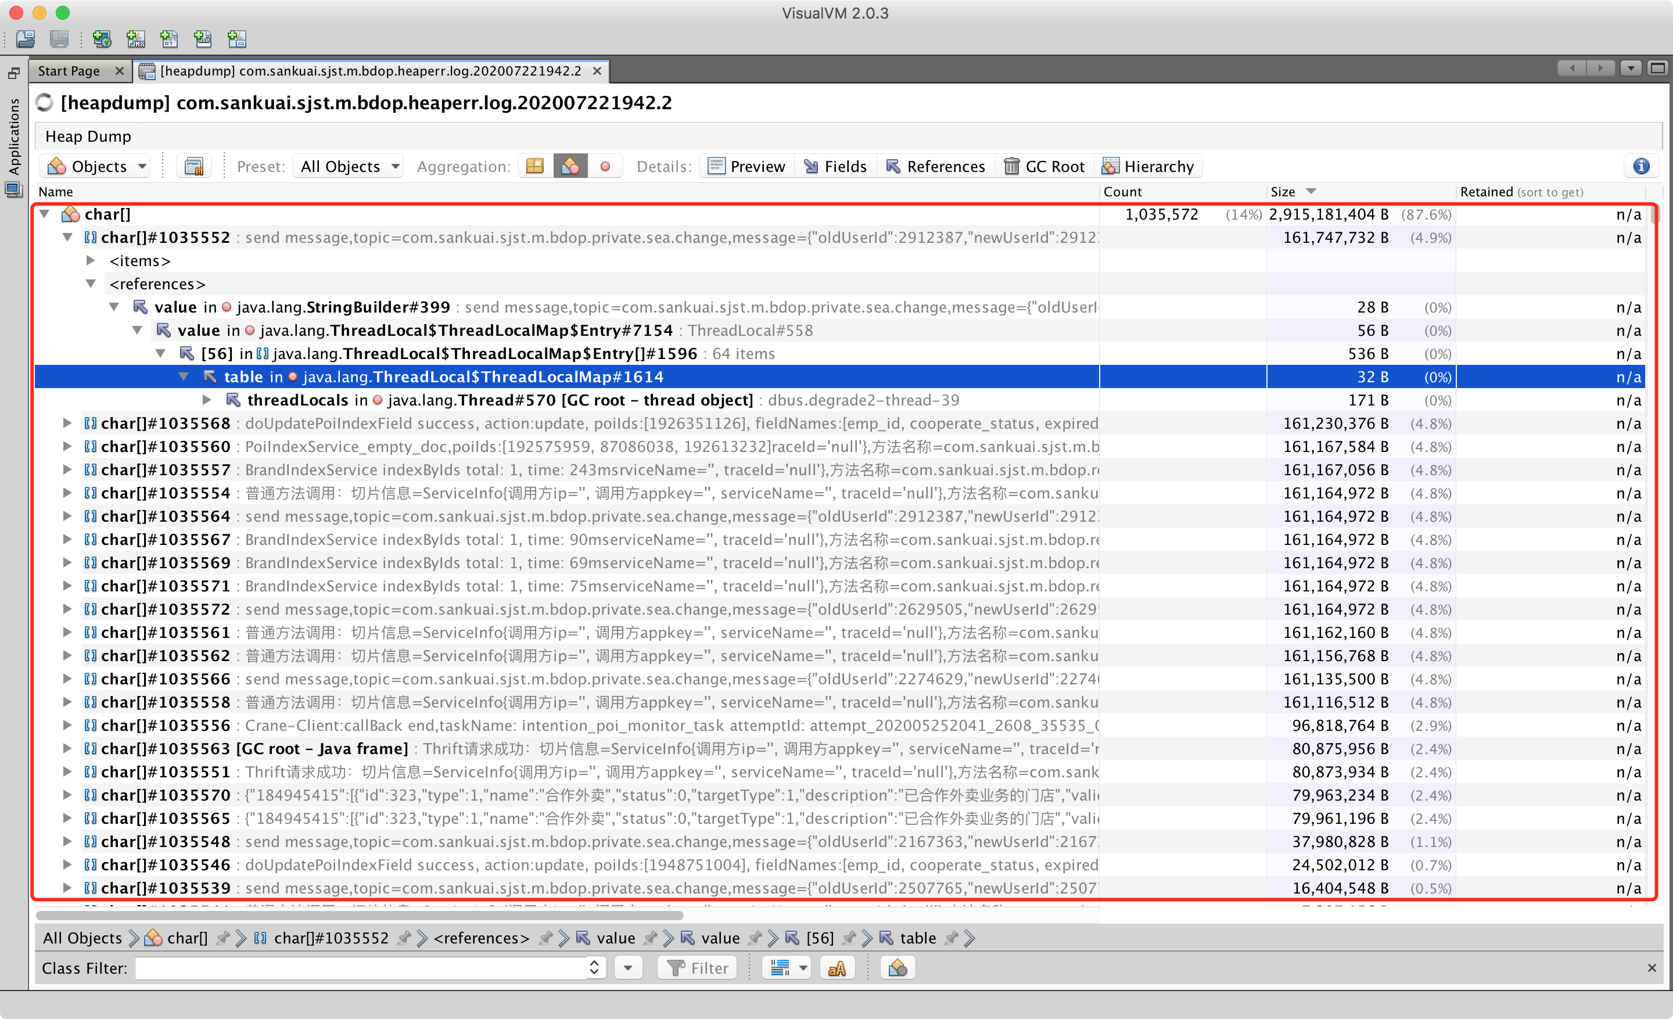This screenshot has width=1673, height=1019.
Task: Click the pin icon after breadcrumb 'char[]'
Action: point(222,938)
